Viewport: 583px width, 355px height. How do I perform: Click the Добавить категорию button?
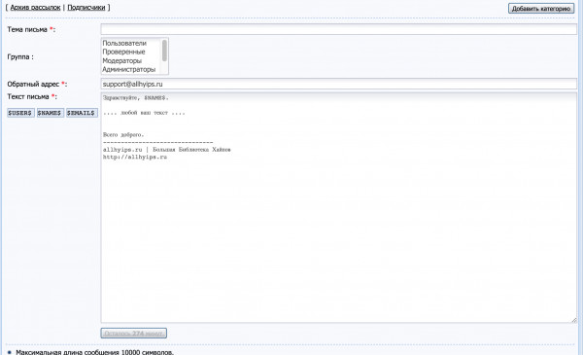pyautogui.click(x=541, y=8)
